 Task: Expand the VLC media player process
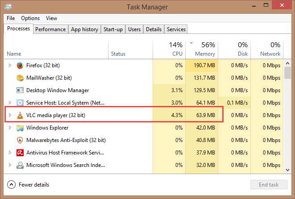[10, 116]
